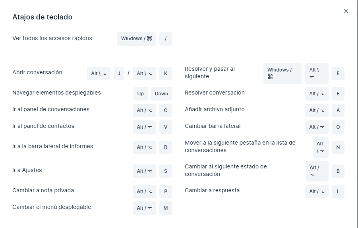
Task: Click the C key for conversations panel
Action: [x=166, y=110]
